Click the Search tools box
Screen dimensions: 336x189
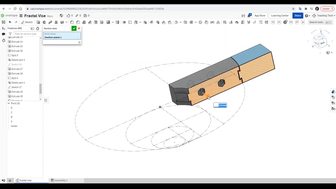[x=321, y=22]
